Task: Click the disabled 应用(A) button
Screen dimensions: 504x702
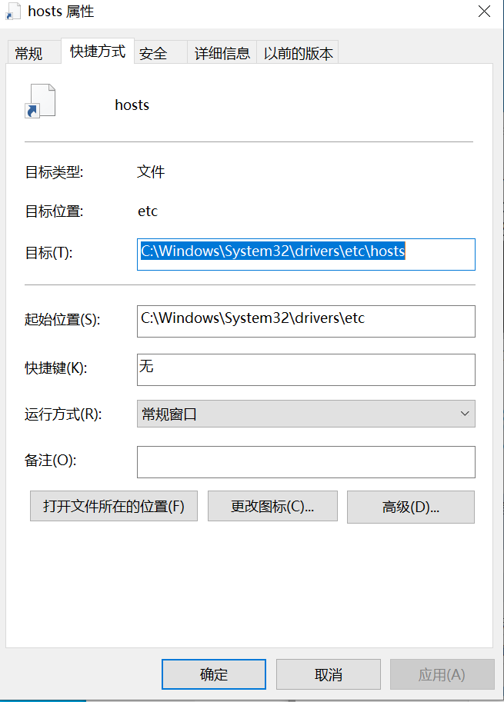Action: 442,674
